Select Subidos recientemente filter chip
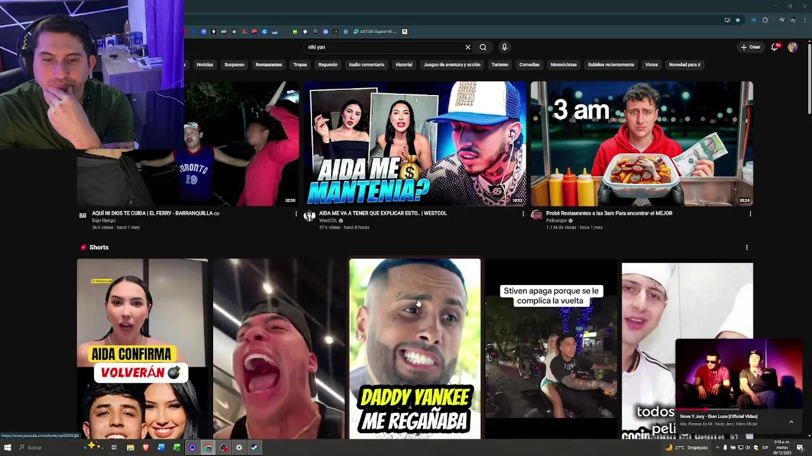 611,65
